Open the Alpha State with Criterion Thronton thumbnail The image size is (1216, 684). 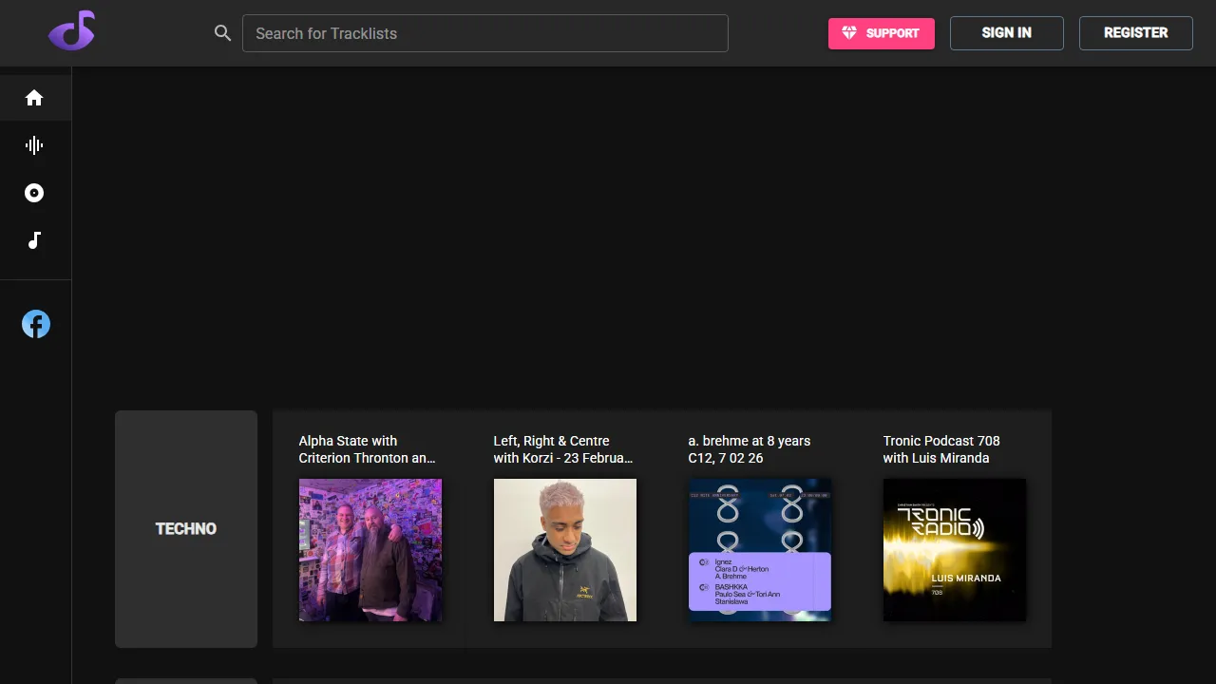coord(370,550)
